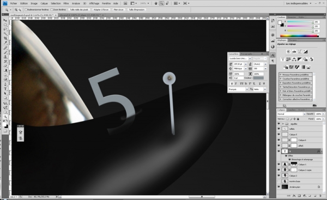Hide the Arrière-plan layer
Image resolution: width=327 pixels, height=200 pixels.
[x=279, y=187]
